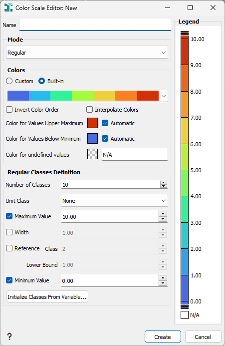The image size is (225, 346).
Task: Select the Custom colors radio button
Action: click(9, 81)
